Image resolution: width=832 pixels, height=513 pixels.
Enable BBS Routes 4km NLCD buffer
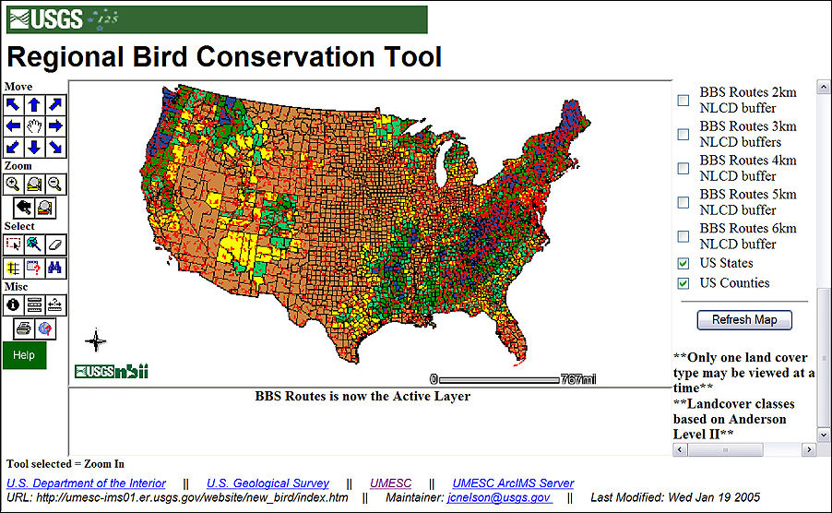tap(683, 168)
